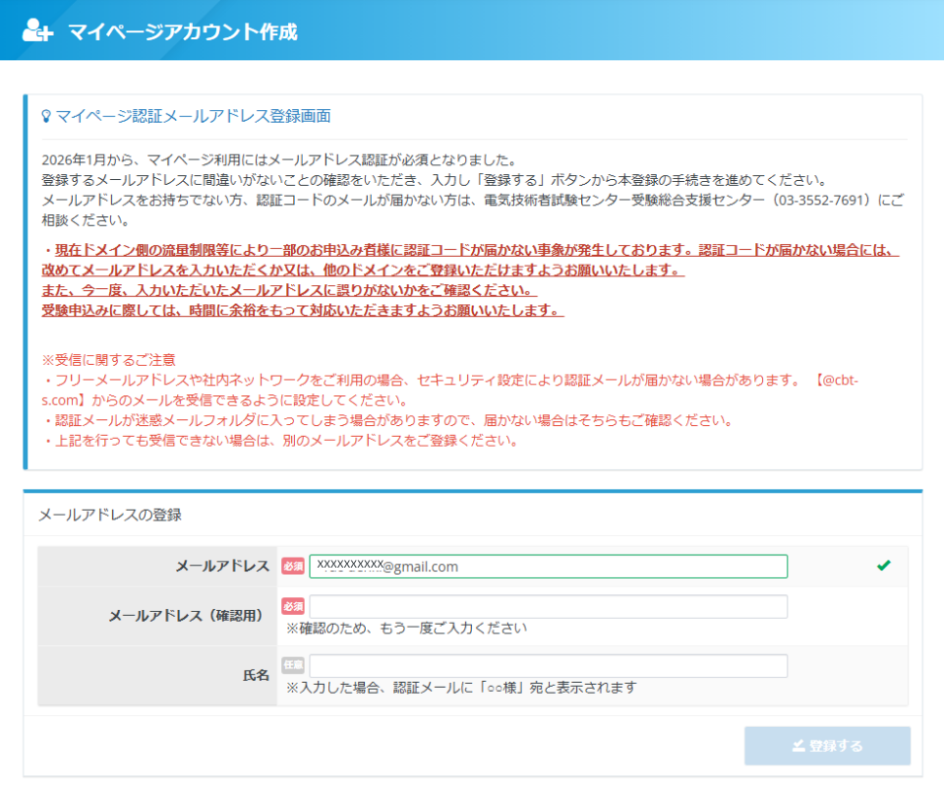This screenshot has height=787, width=944.
Task: Click the 任意 badge beside the 氏名 field
Action: pos(293,665)
